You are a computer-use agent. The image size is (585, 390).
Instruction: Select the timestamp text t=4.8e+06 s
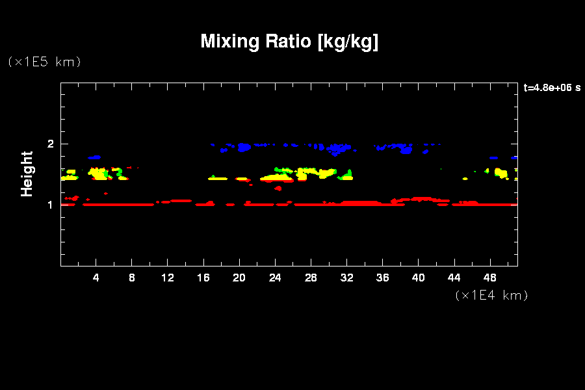click(551, 88)
